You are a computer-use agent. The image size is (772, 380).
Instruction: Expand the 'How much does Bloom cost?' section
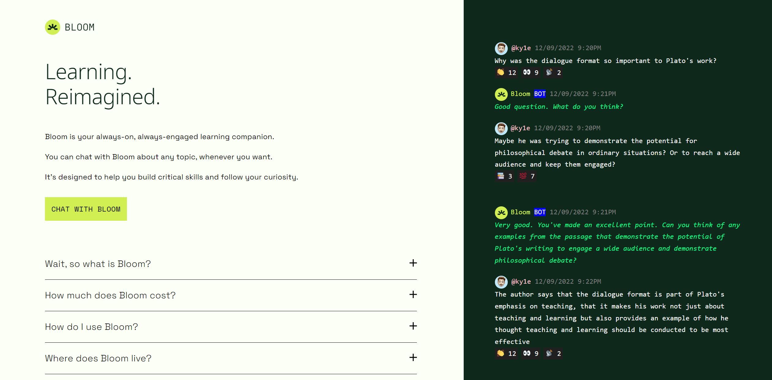(x=413, y=295)
